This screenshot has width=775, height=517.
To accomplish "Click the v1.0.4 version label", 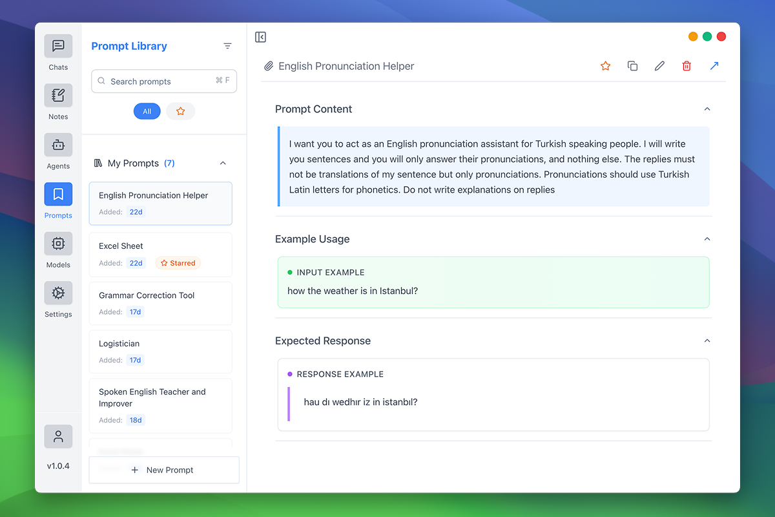I will [x=58, y=466].
